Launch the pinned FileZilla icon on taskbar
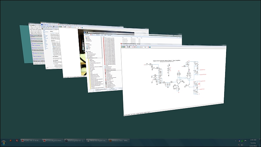261x147 pixels. 17,141
